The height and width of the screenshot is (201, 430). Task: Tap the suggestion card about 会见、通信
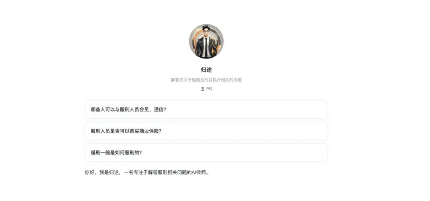pos(206,109)
